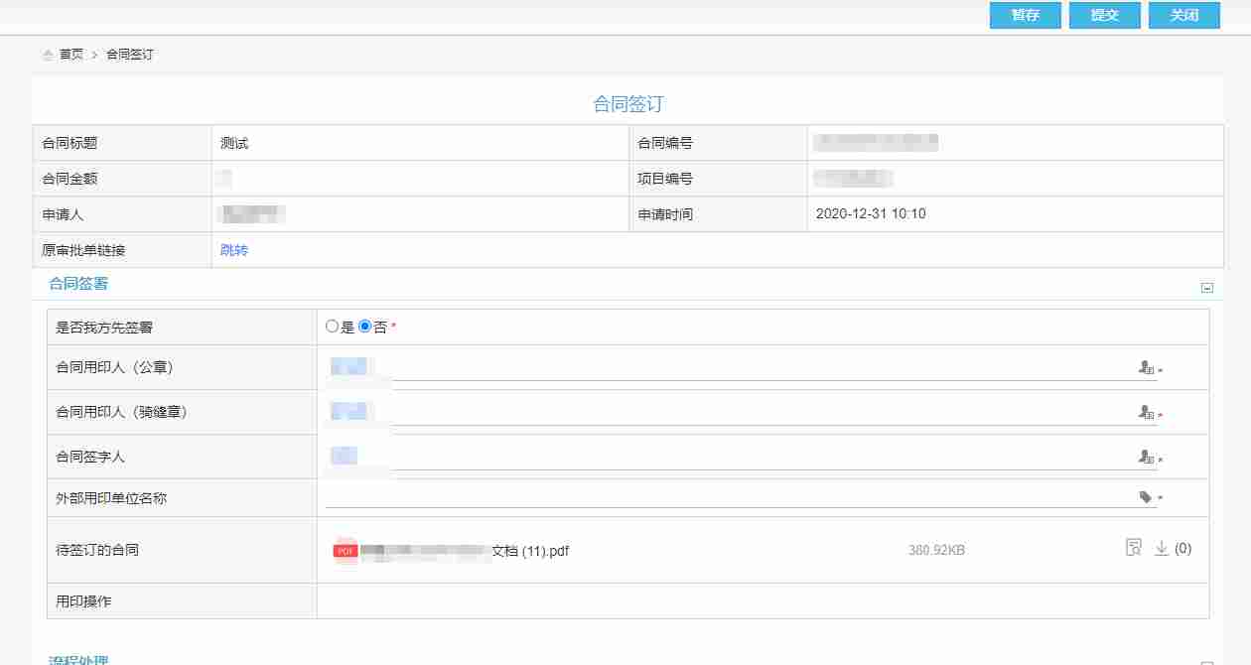This screenshot has height=665, width=1251.
Task: Click 合同签订 breadcrumb item
Action: [x=130, y=55]
